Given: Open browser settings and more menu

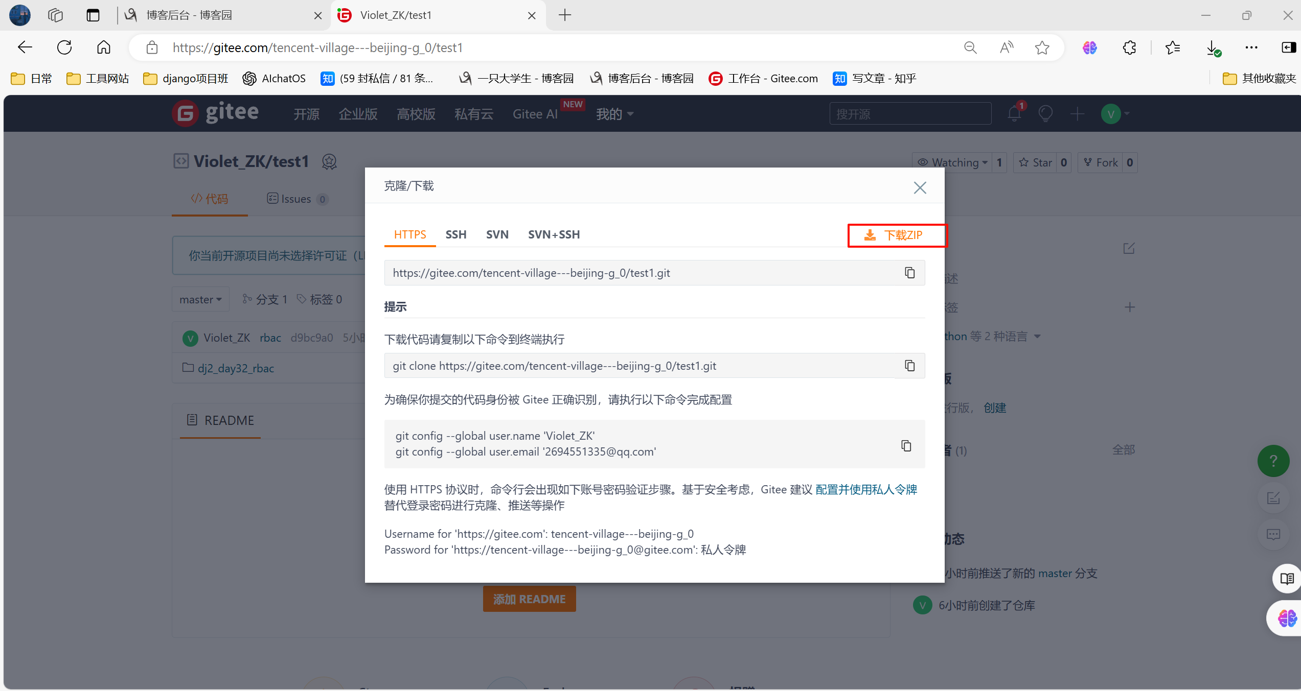Looking at the screenshot, I should coord(1251,47).
